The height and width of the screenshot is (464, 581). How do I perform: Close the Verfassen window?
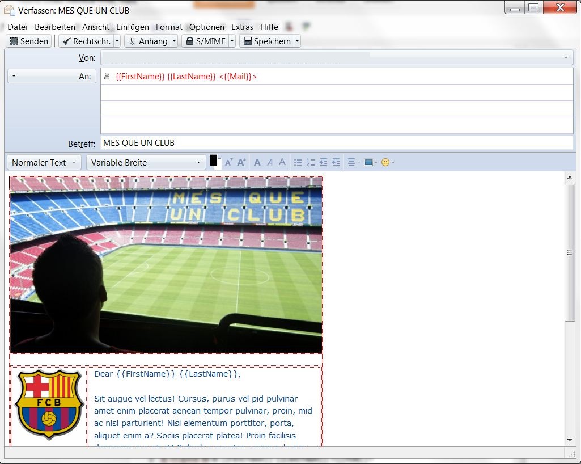[x=560, y=7]
